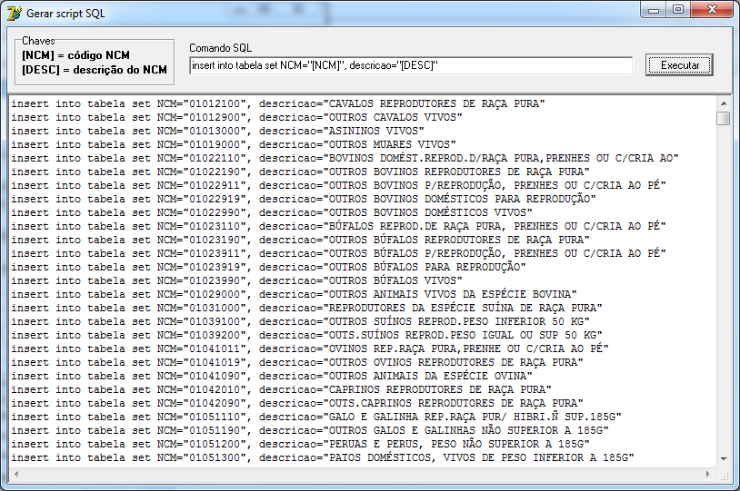
Task: Minimize the Gerar script SQL window
Action: pyautogui.click(x=654, y=10)
